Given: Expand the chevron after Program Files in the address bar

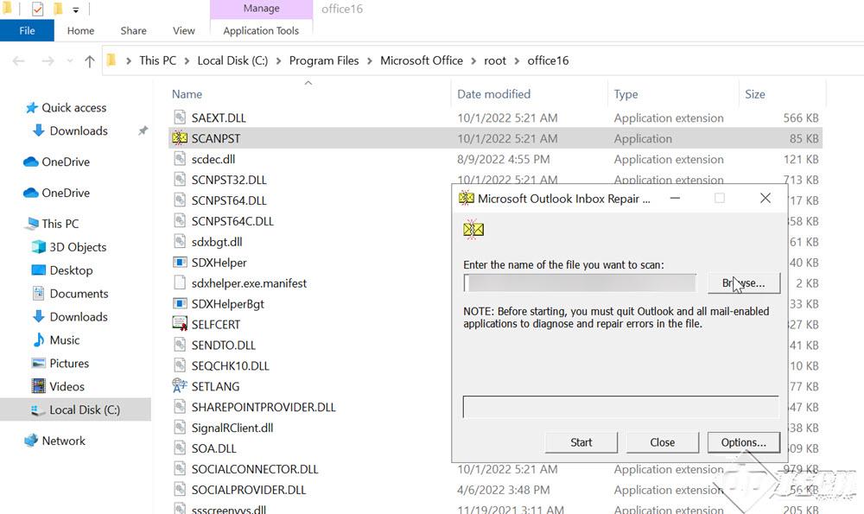Looking at the screenshot, I should click(x=369, y=60).
